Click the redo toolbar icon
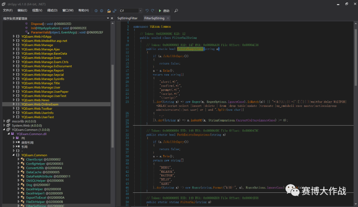Image resolution: width=358 pixels, height=207 pixels. pos(152,11)
